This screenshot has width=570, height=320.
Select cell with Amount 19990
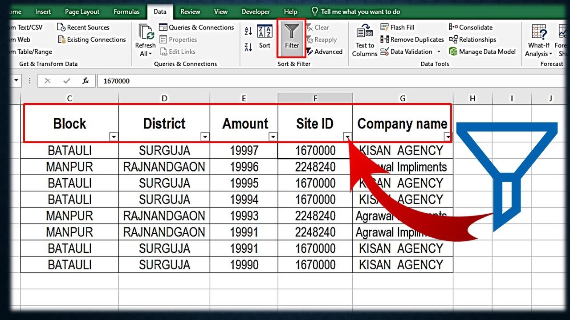coord(244,265)
